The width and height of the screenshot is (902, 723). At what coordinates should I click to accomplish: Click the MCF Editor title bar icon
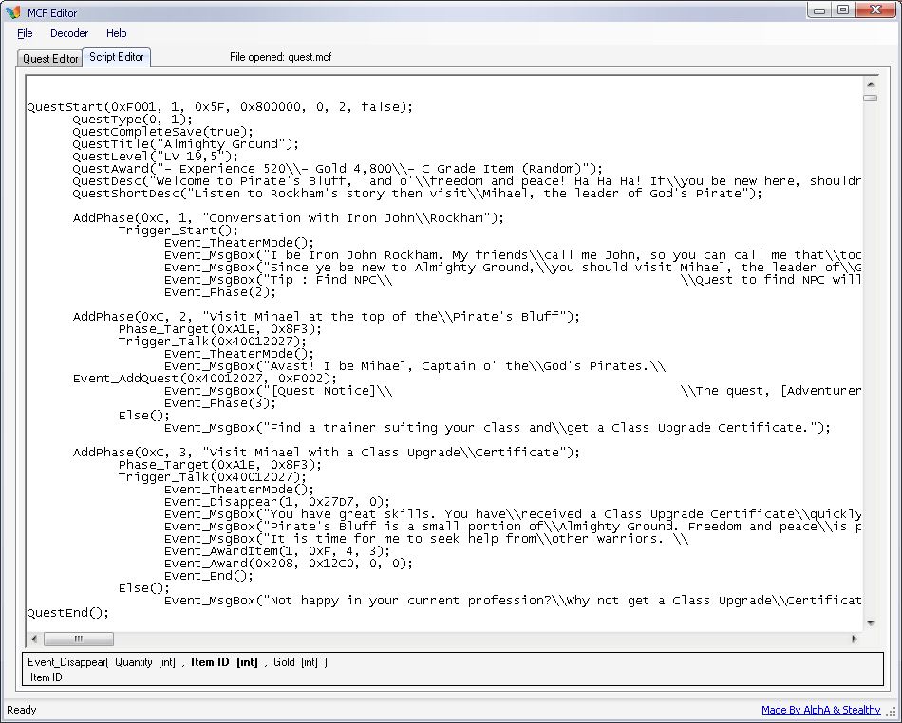pyautogui.click(x=12, y=12)
